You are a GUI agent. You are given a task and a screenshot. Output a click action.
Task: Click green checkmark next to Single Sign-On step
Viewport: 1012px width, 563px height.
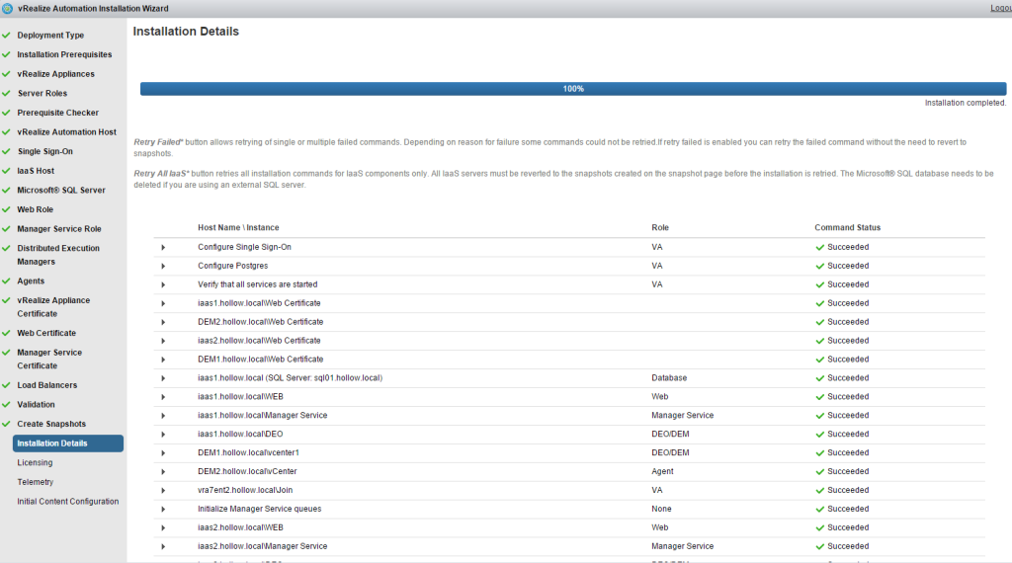tap(7, 152)
